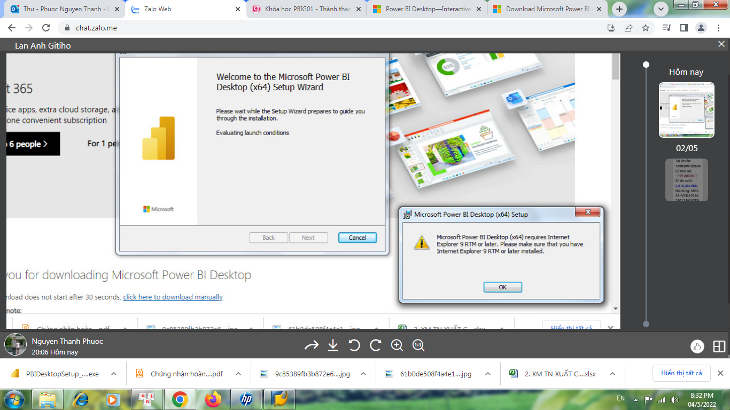Share this page from the address bar

(x=628, y=28)
